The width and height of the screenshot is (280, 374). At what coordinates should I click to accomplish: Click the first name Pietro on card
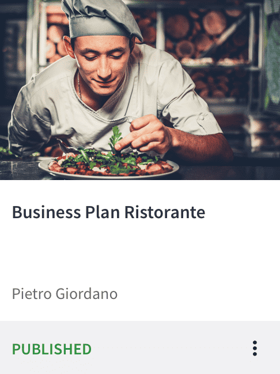tap(32, 294)
